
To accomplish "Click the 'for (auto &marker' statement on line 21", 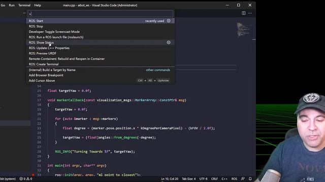I will coord(86,119).
